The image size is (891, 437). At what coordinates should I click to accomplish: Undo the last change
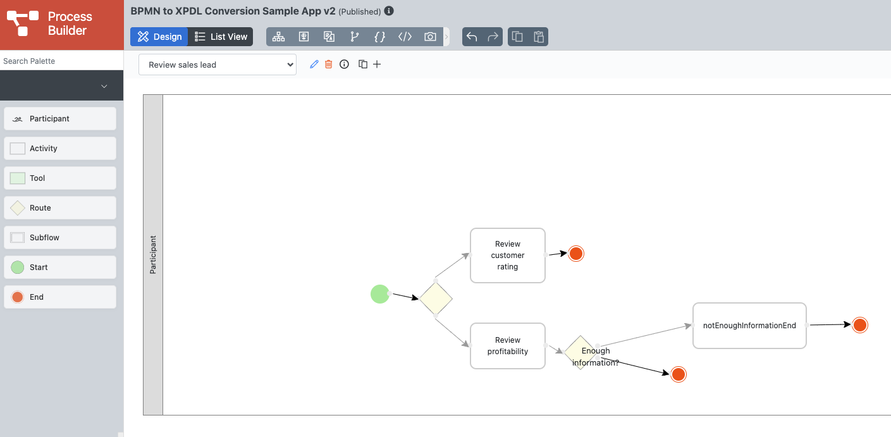pyautogui.click(x=472, y=37)
